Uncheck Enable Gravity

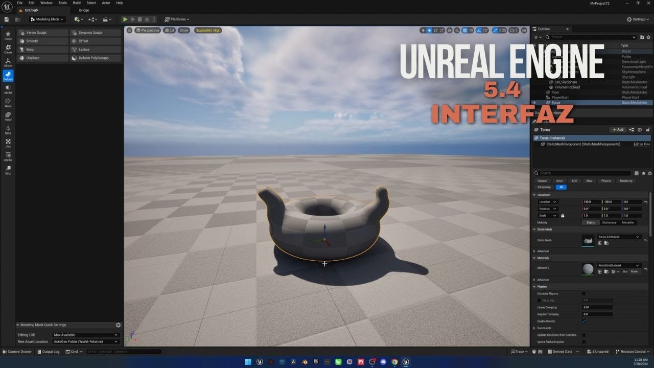[584, 321]
